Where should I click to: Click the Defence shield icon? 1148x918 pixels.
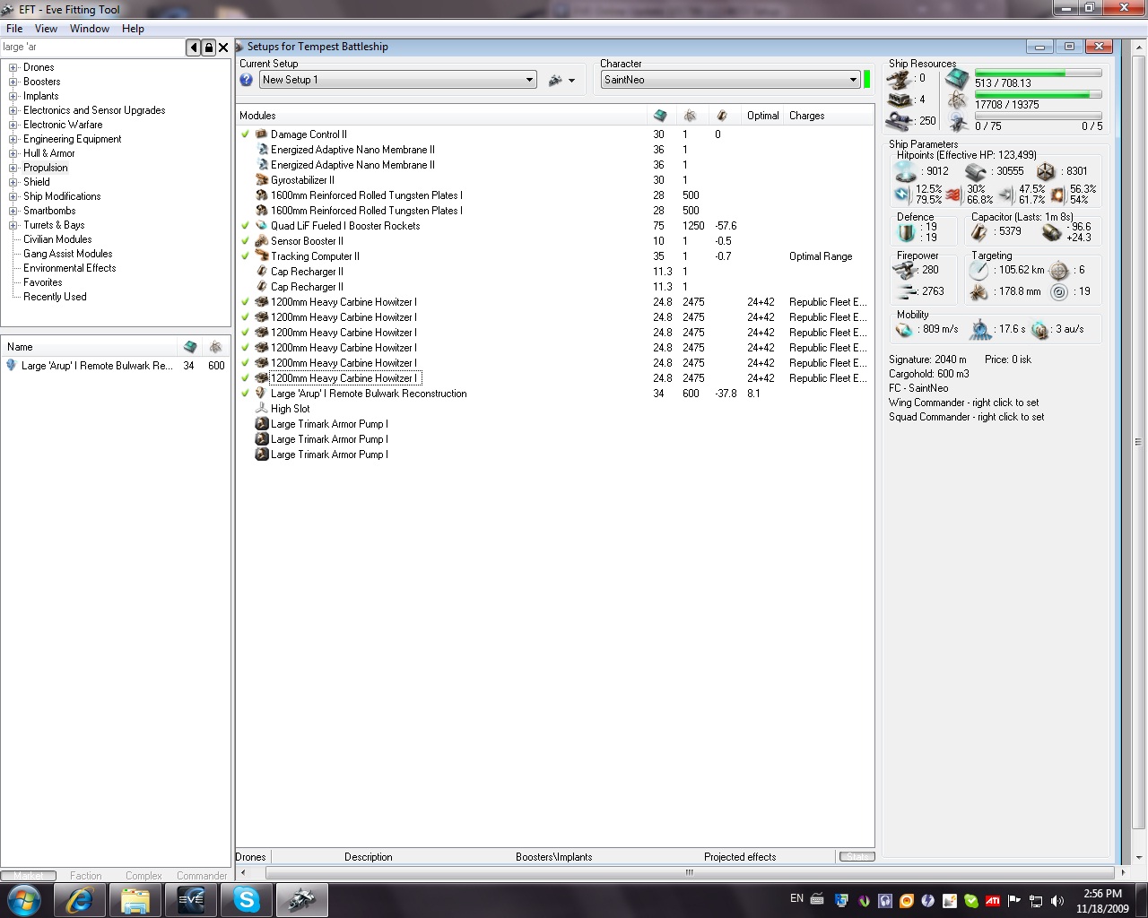pyautogui.click(x=906, y=232)
